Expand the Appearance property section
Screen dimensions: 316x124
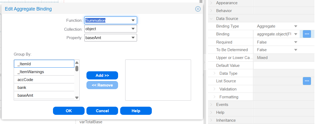click(x=211, y=3)
